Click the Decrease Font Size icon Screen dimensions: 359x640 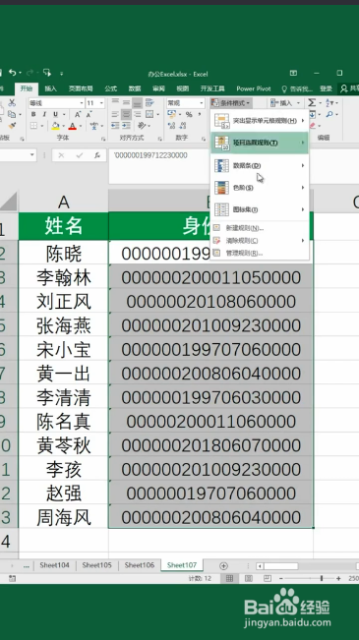coord(89,114)
